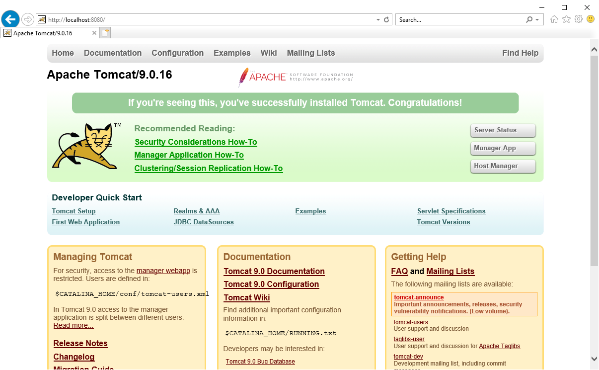Image resolution: width=599 pixels, height=370 pixels.
Task: Open Security Considerations How-To link
Action: [x=196, y=142]
